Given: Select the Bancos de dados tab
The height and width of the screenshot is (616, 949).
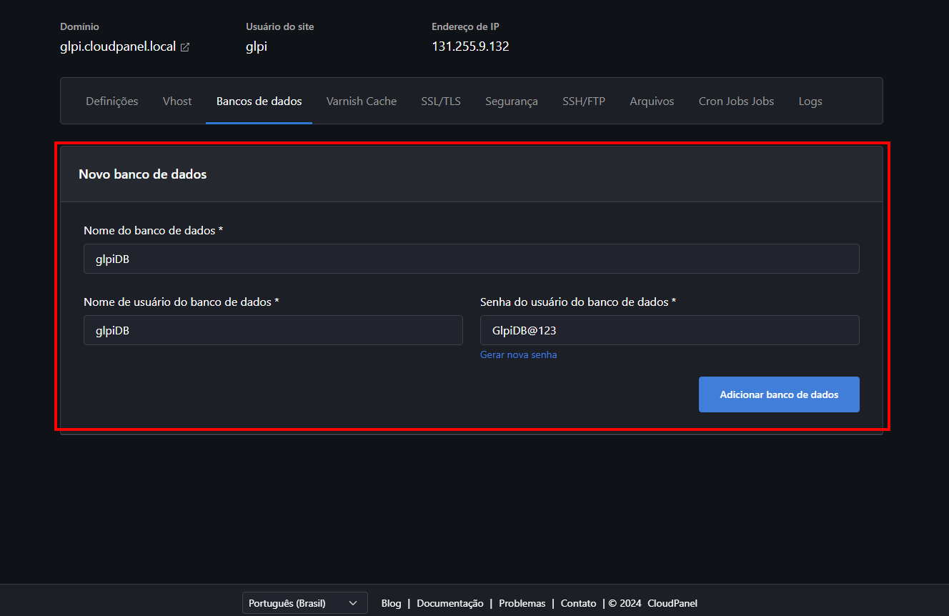Looking at the screenshot, I should [x=259, y=101].
